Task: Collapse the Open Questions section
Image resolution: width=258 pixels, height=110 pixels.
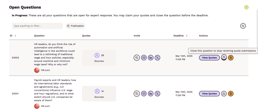Action: [246, 7]
